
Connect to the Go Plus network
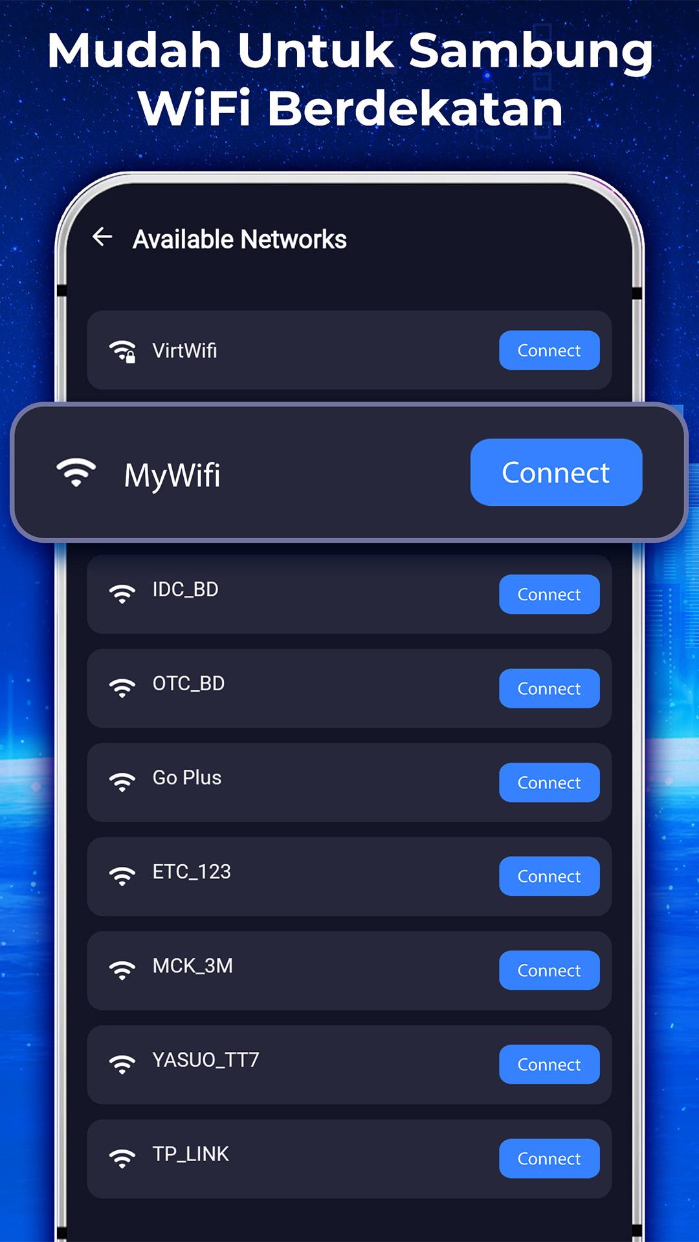click(x=549, y=783)
